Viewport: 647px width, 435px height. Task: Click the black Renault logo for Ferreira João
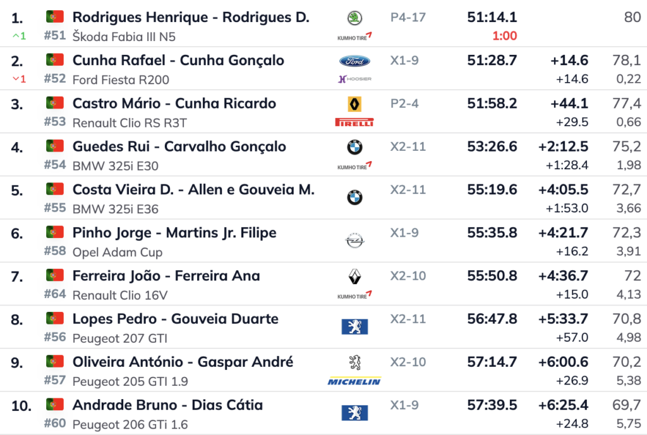[354, 277]
